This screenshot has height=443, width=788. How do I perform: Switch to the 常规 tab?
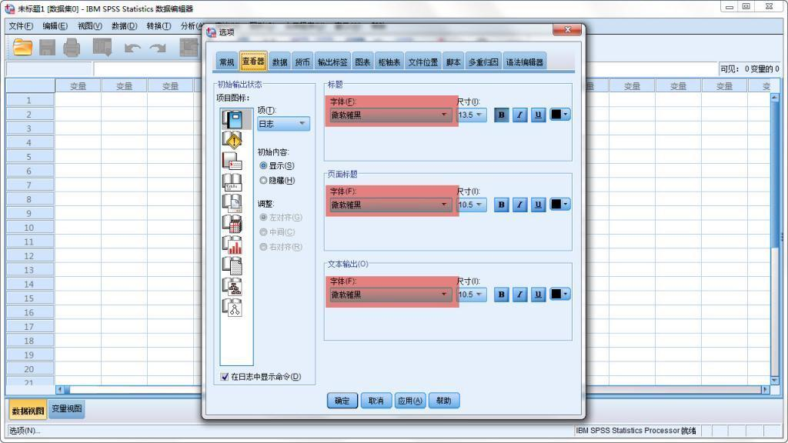(x=227, y=62)
